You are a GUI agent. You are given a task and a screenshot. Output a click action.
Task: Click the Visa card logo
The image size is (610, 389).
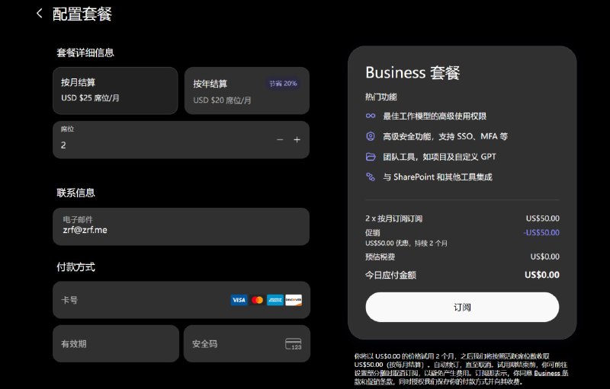[239, 300]
